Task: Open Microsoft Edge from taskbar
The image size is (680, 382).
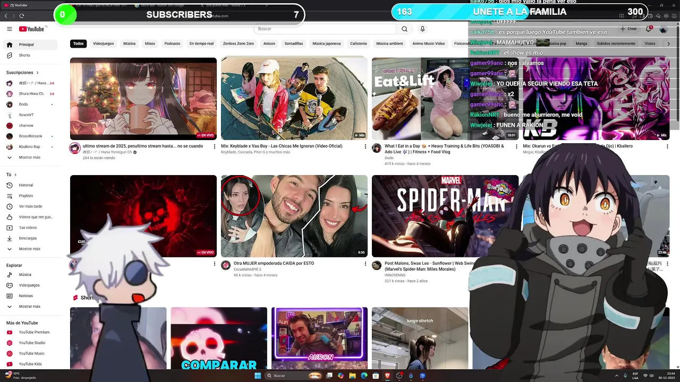Action: pos(364,376)
